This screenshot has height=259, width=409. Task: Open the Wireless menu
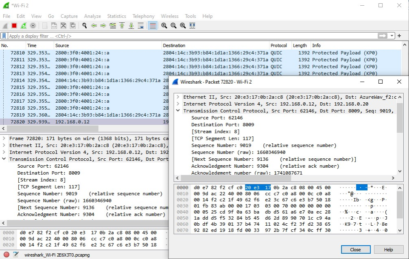pos(170,16)
